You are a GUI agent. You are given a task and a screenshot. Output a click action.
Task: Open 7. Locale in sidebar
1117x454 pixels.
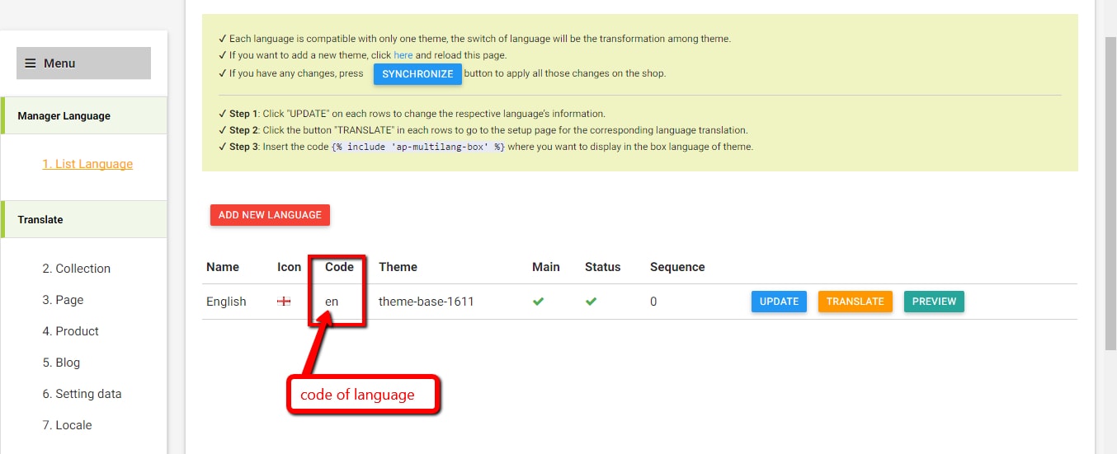(67, 425)
